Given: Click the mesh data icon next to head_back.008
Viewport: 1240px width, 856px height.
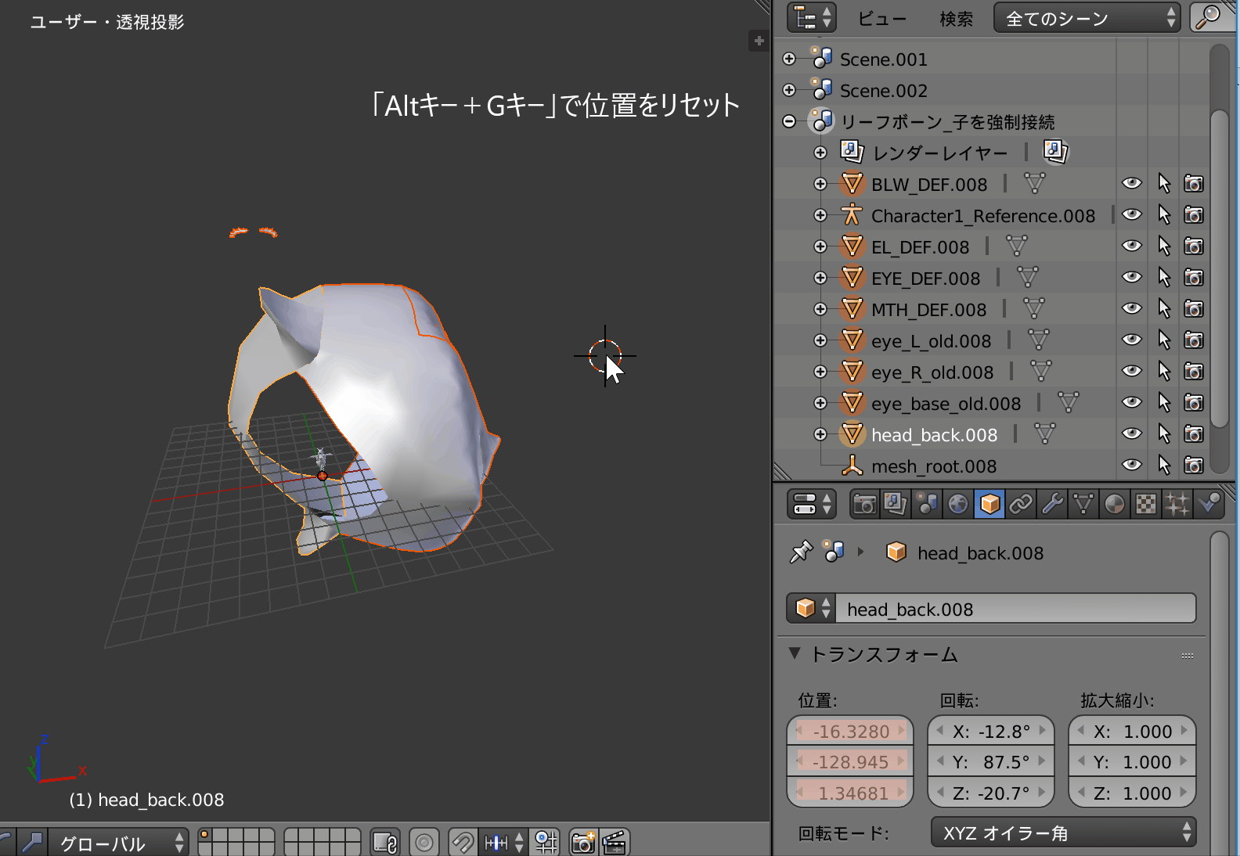Looking at the screenshot, I should [1045, 434].
